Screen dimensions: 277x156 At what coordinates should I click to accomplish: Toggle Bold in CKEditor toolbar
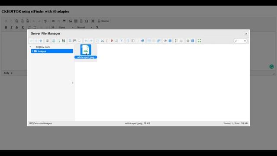click(x=6, y=27)
